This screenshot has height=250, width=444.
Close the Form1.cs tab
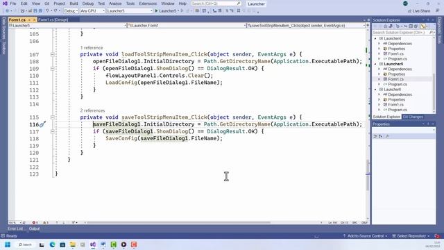35,20
